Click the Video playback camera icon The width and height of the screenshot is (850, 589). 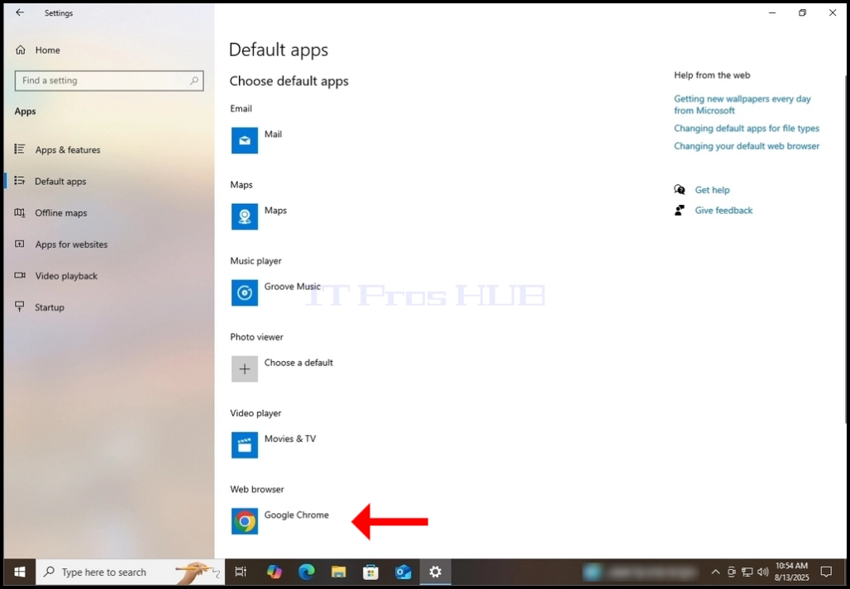[x=20, y=276]
